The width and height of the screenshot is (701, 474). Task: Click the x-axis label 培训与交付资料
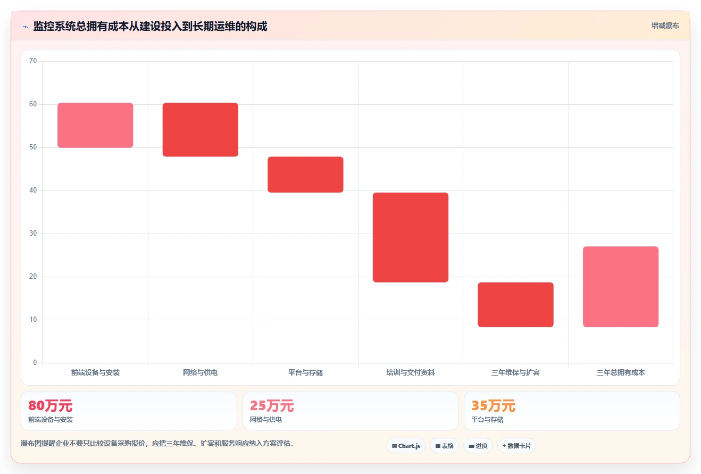pos(411,372)
